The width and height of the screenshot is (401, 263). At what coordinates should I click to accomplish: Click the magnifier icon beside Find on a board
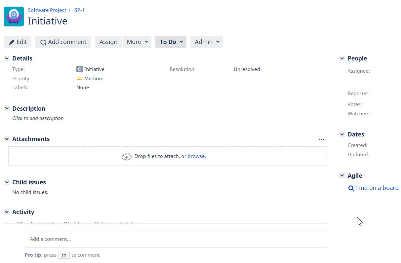click(351, 188)
